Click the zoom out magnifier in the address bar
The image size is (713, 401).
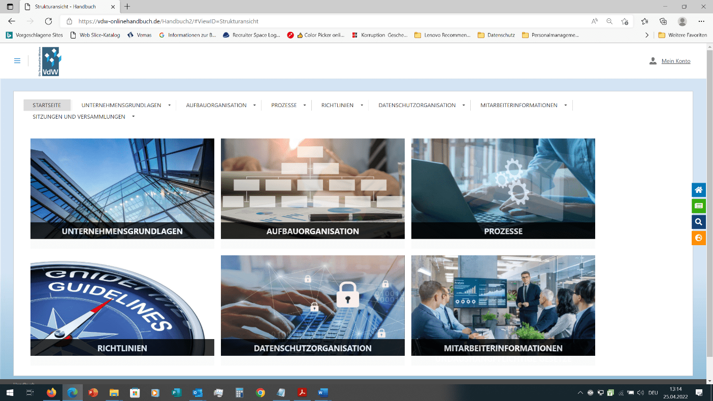(x=609, y=21)
